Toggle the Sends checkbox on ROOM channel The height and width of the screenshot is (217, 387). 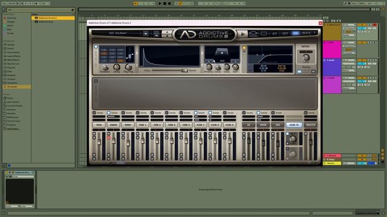pyautogui.click(x=258, y=113)
